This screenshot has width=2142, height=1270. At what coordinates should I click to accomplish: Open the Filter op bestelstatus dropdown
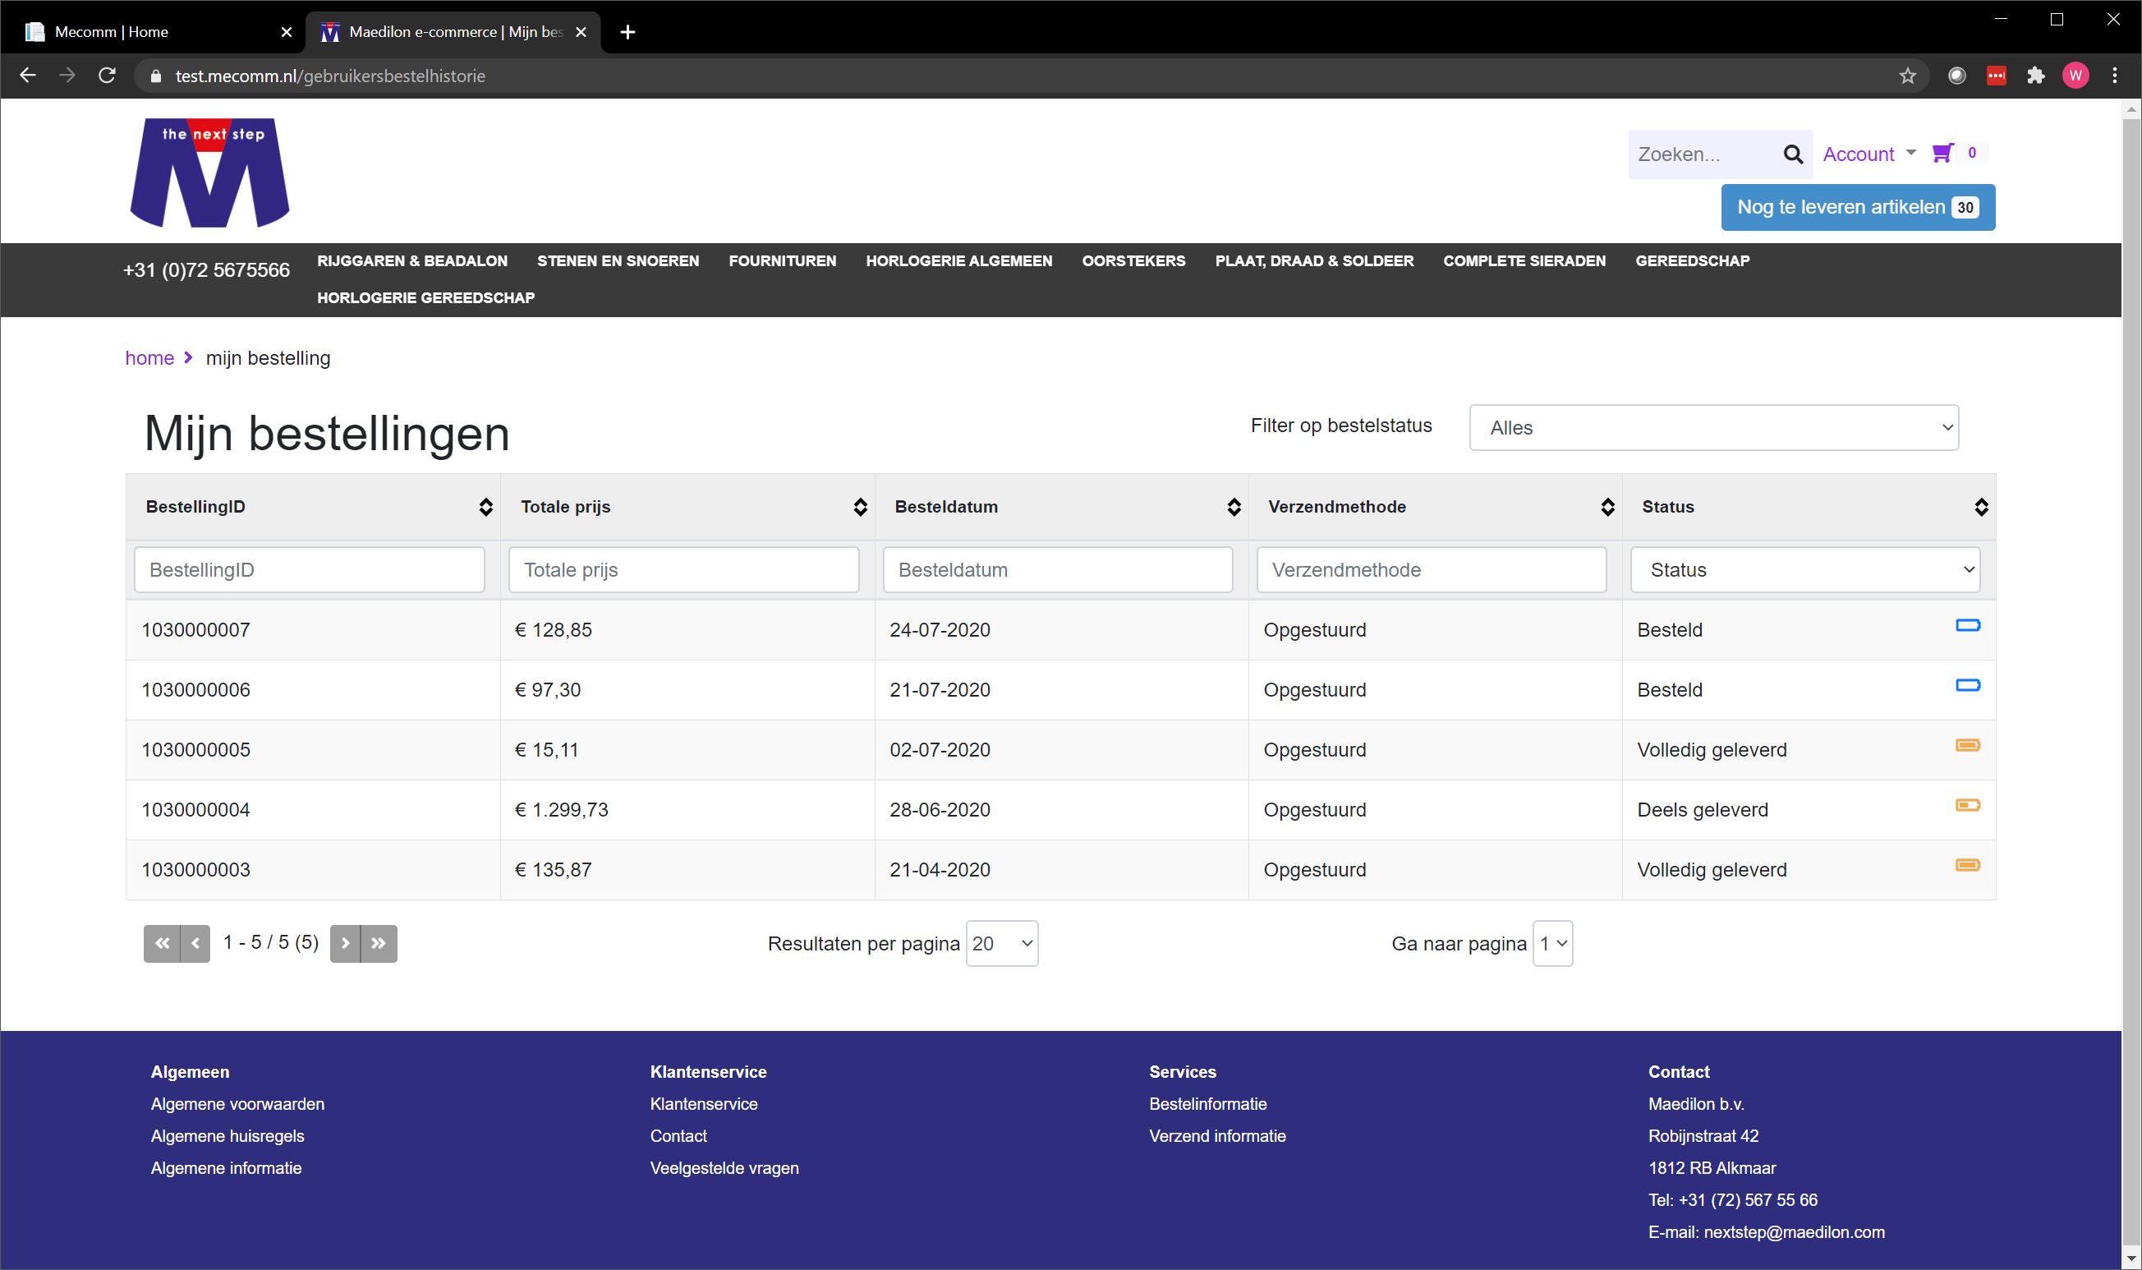tap(1713, 428)
